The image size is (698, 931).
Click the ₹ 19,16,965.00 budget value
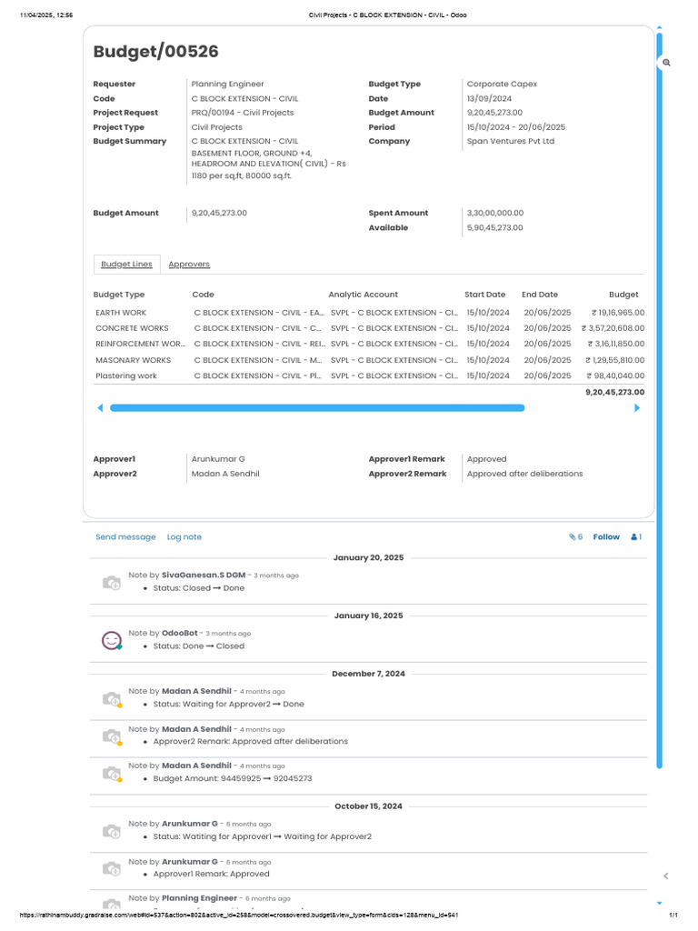pyautogui.click(x=618, y=313)
